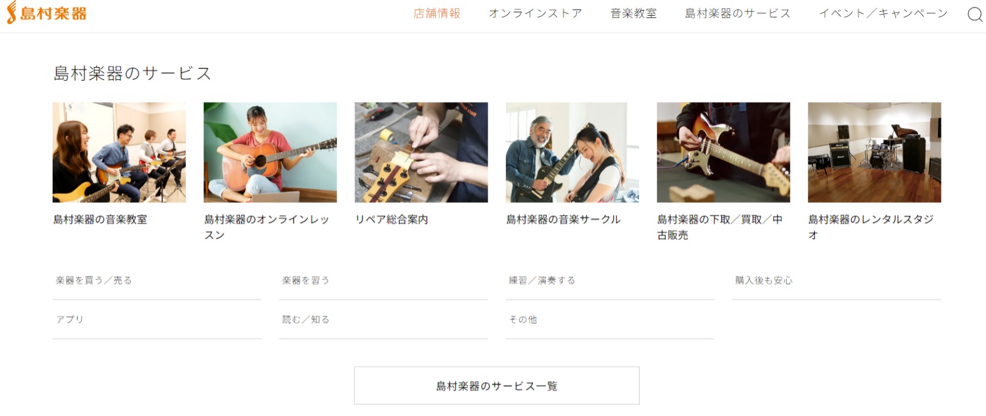This screenshot has height=416, width=986.
Task: Click the online lesson acoustic guitar thumbnail
Action: [270, 152]
